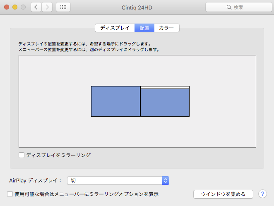Click the help question mark button

pos(262,194)
